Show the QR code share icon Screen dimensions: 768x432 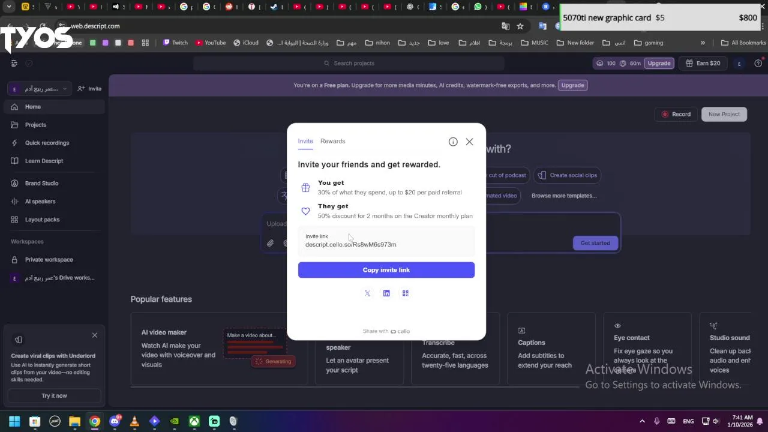(406, 293)
